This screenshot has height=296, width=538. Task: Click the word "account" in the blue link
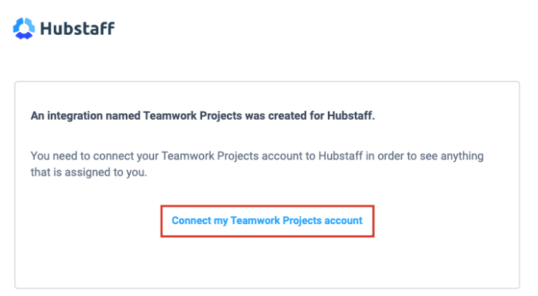click(342, 221)
